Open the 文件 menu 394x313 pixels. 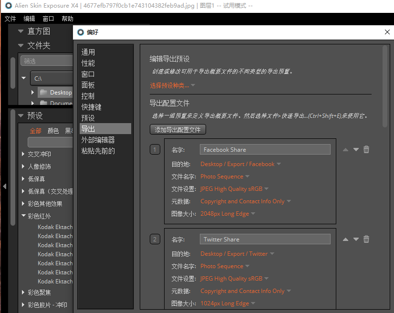(x=10, y=19)
